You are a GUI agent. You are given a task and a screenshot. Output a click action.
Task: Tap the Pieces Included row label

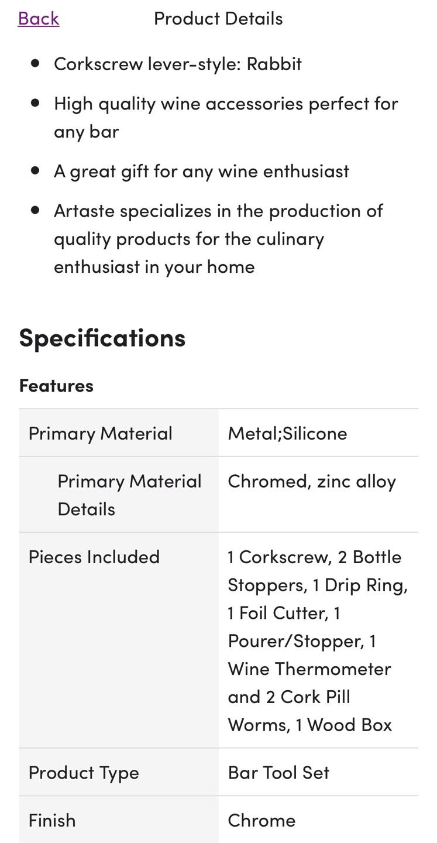click(94, 557)
